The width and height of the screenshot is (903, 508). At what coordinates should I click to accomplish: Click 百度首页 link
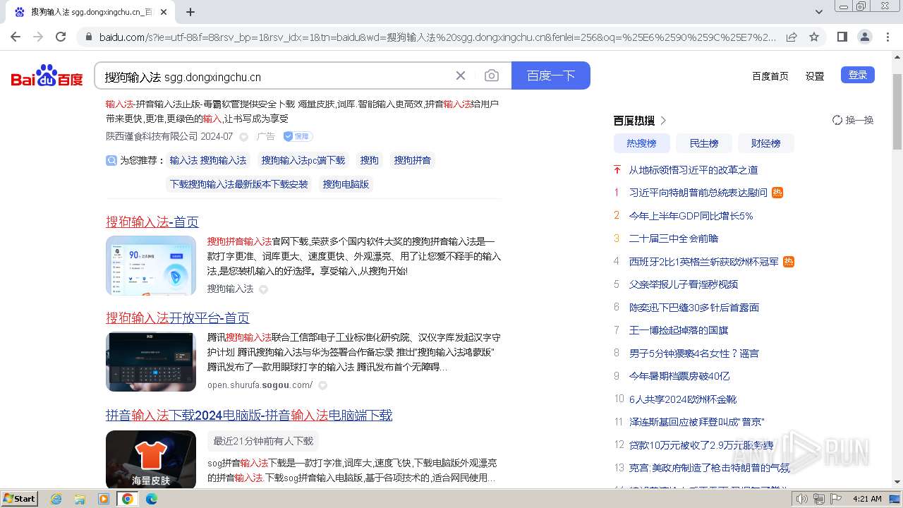click(x=770, y=75)
